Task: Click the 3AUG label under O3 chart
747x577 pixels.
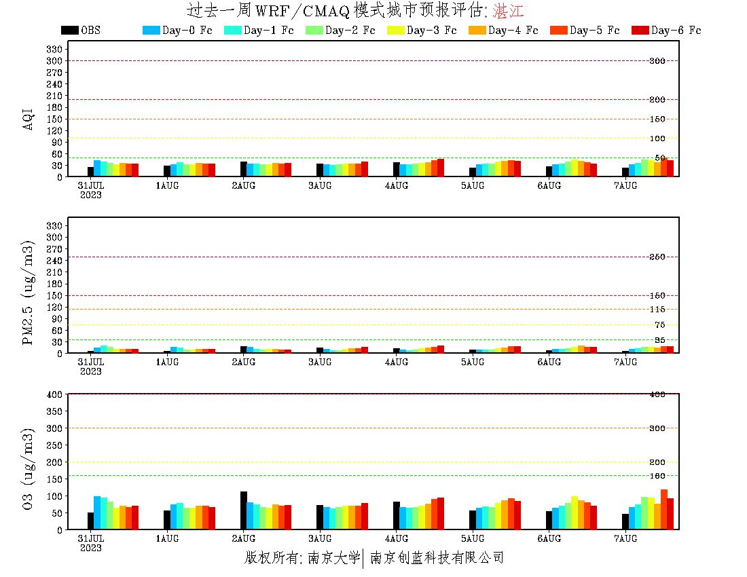Action: tap(320, 538)
